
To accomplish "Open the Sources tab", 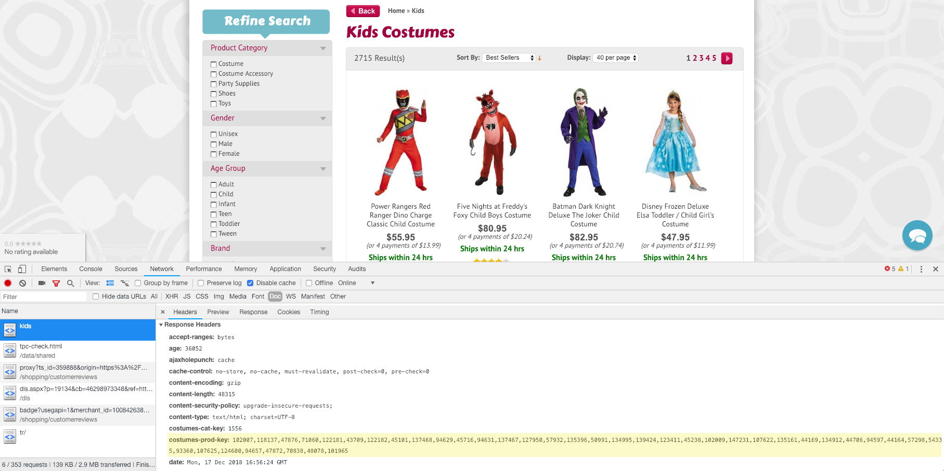I will tap(126, 269).
